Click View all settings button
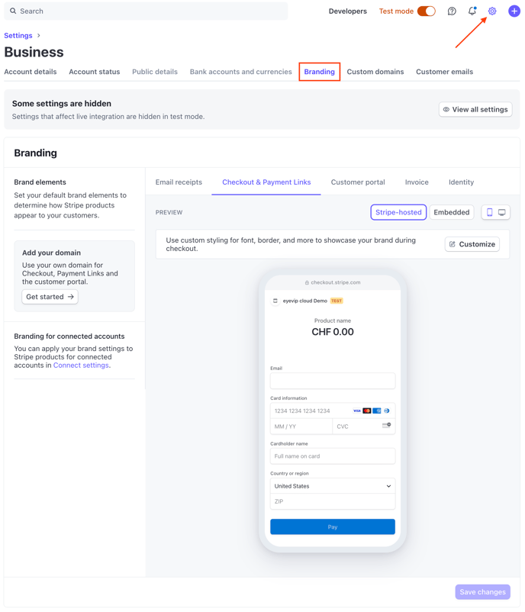This screenshot has width=525, height=612. (475, 110)
